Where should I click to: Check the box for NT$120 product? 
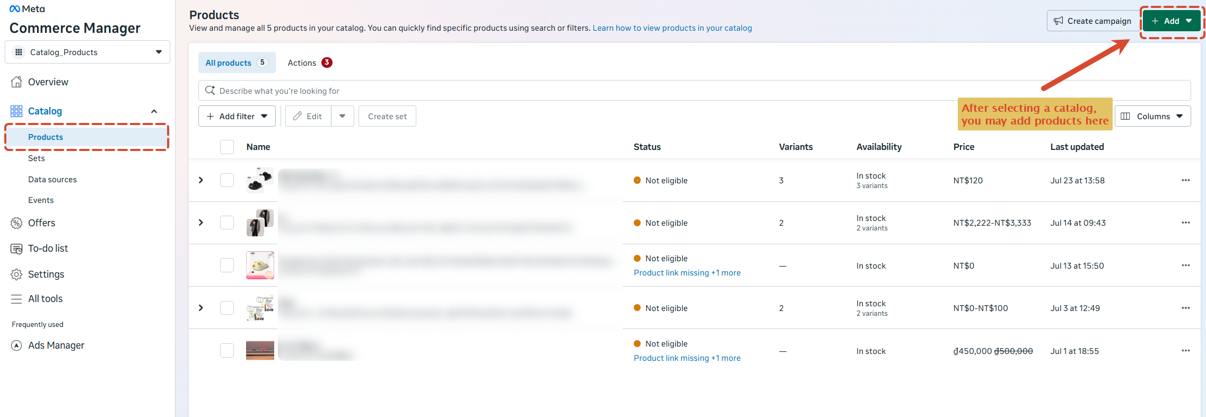tap(227, 180)
